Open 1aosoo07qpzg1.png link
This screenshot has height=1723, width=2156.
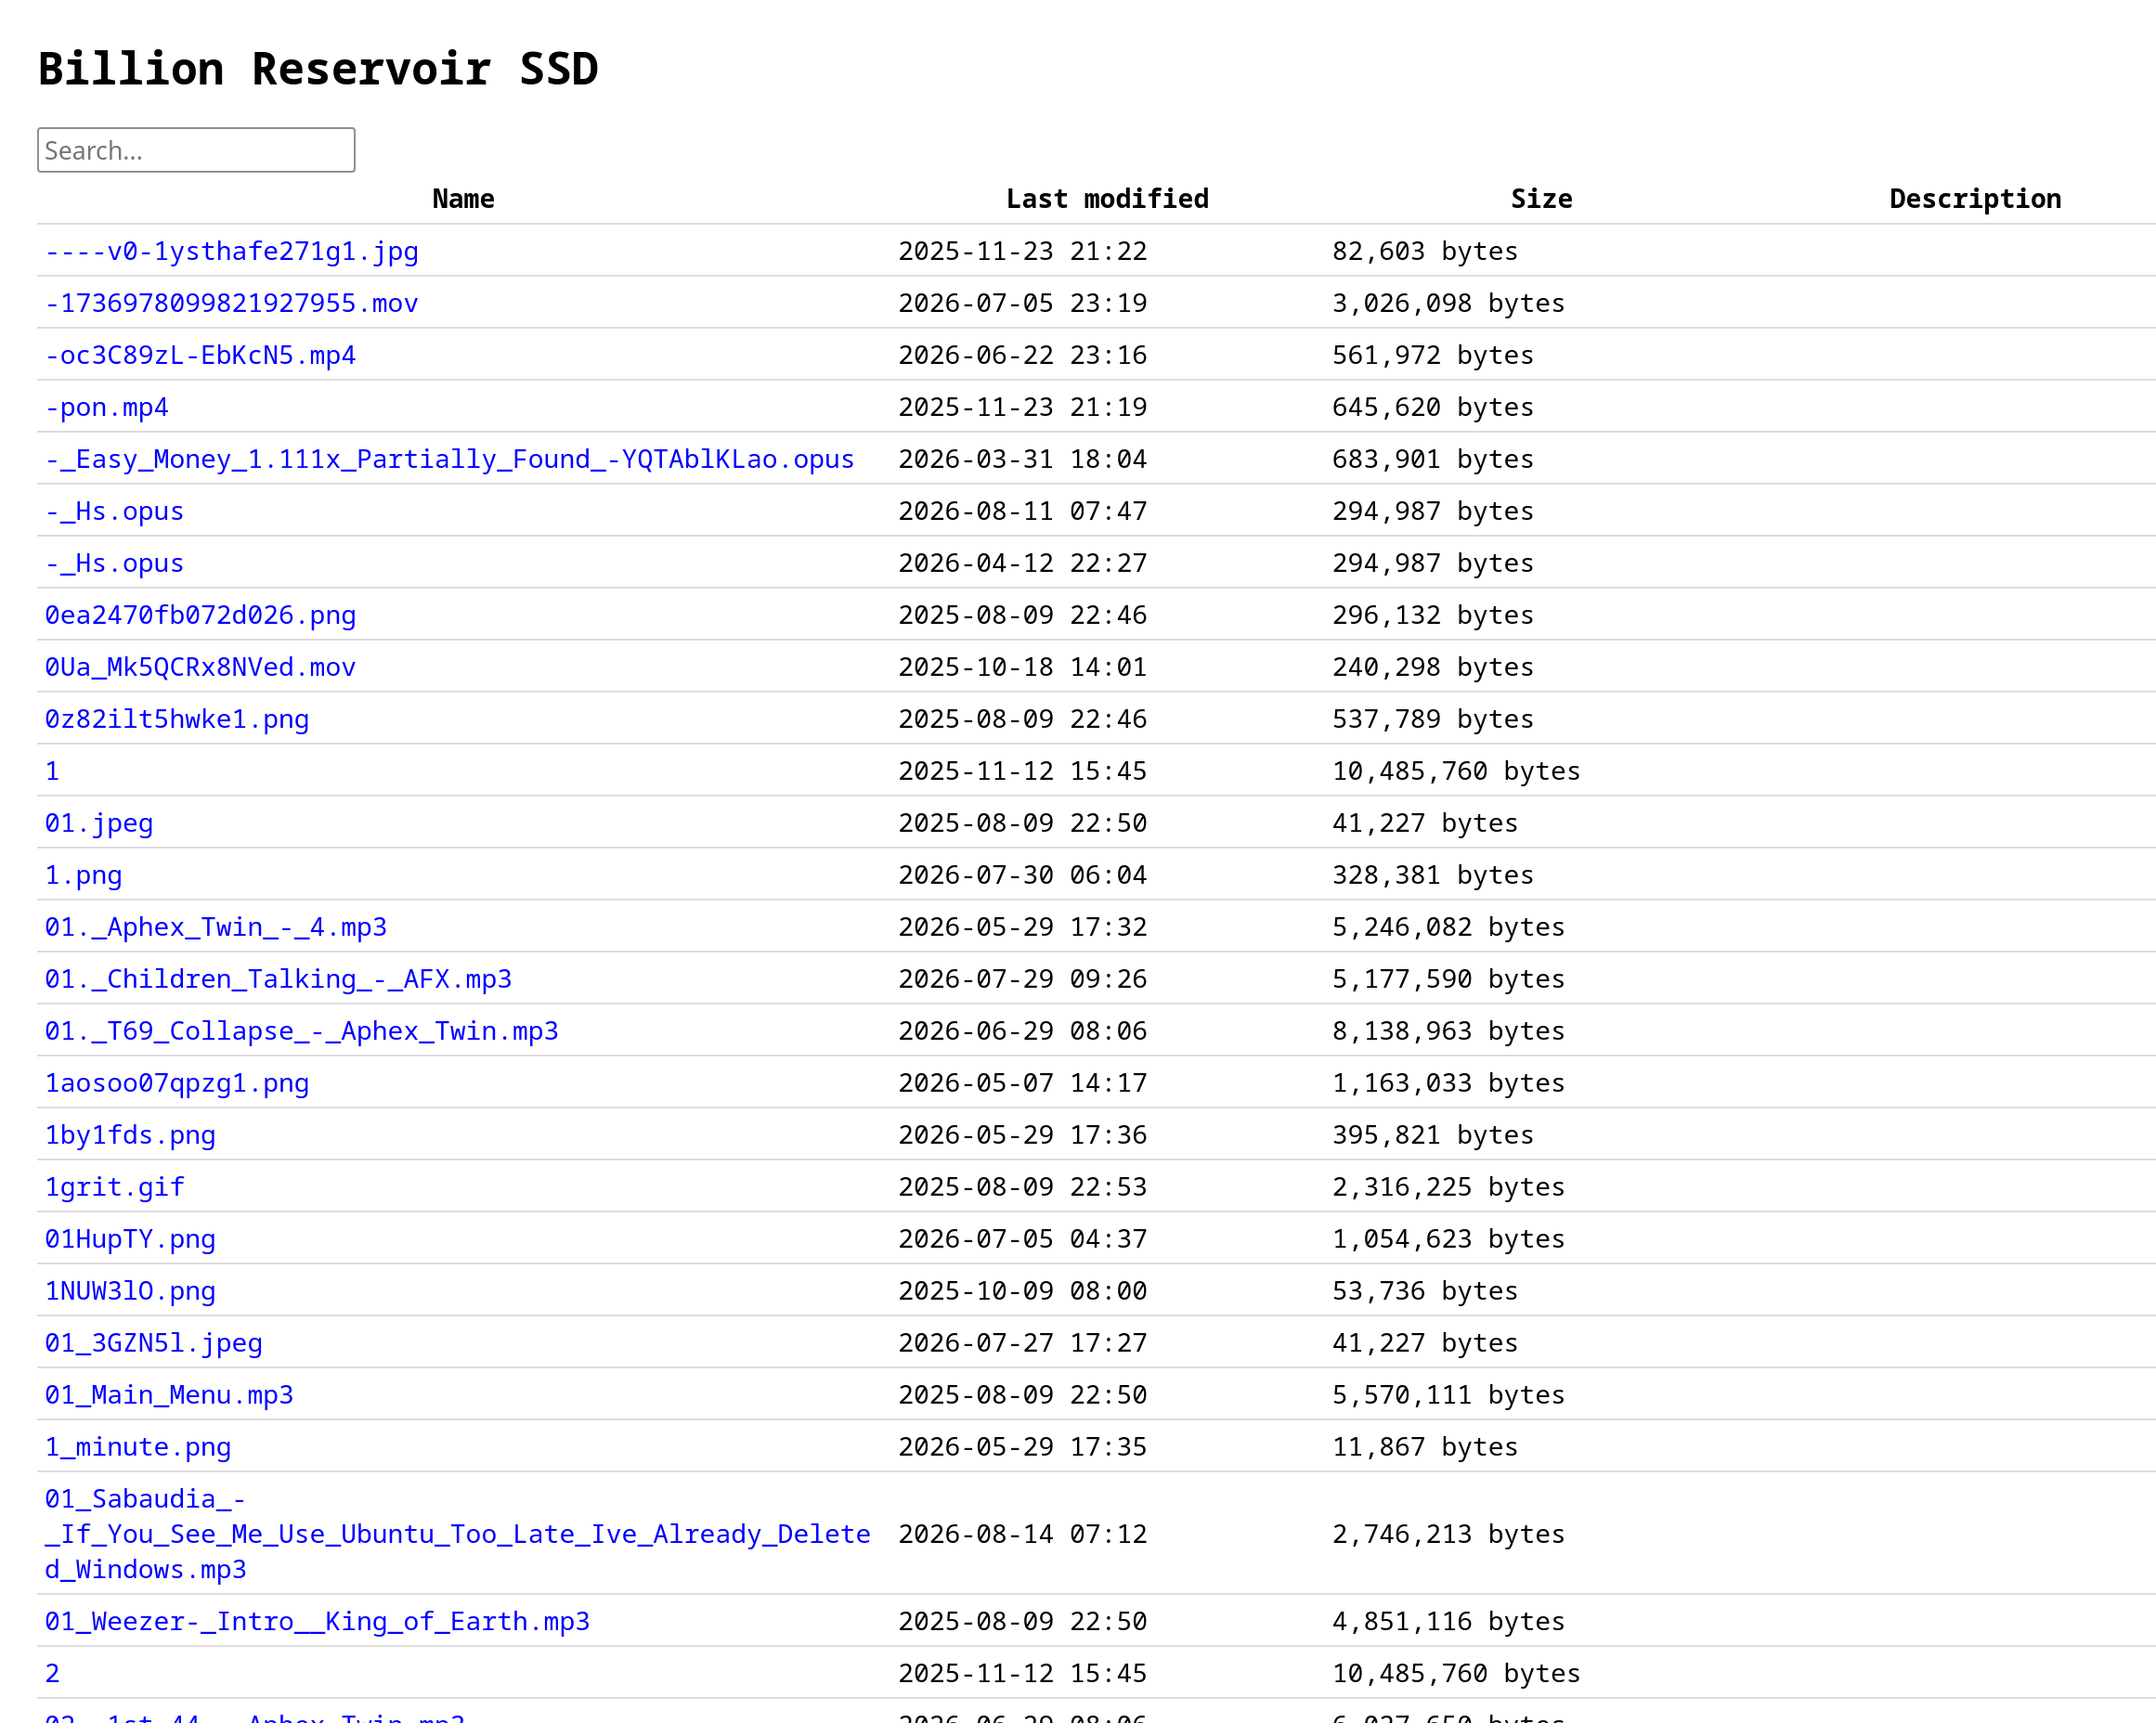(x=177, y=1083)
